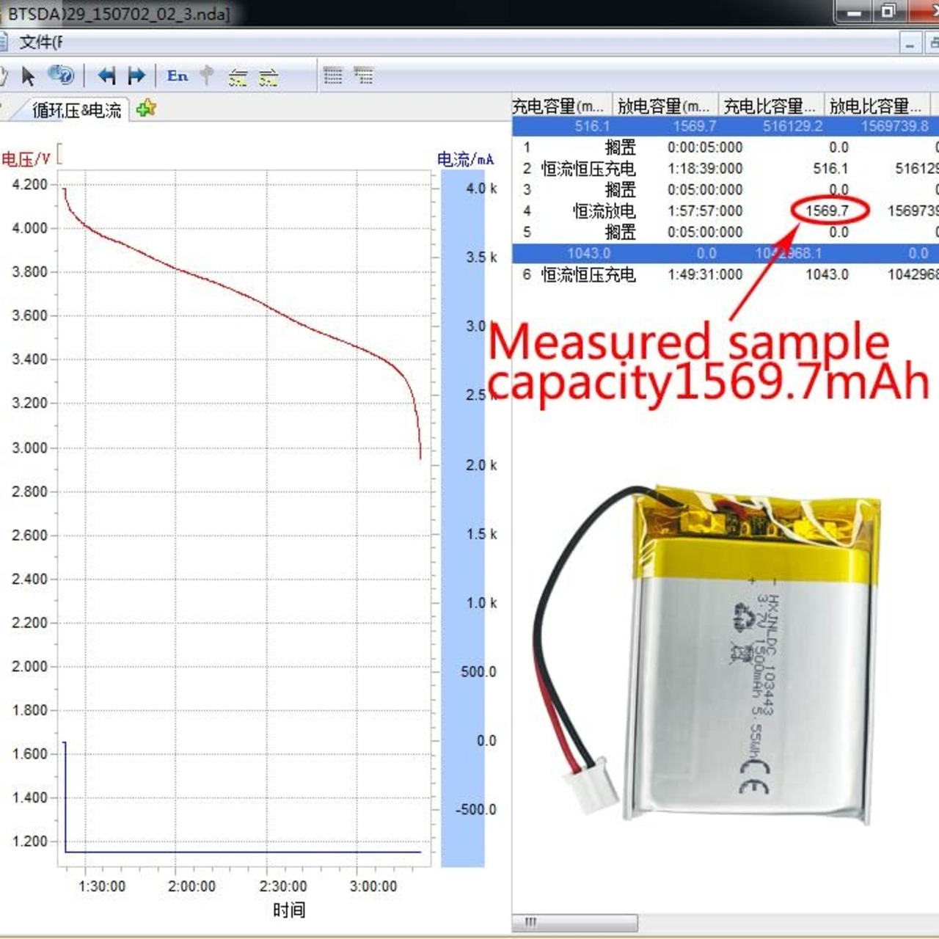Open the 文件 menu
This screenshot has width=939, height=939.
[40, 43]
